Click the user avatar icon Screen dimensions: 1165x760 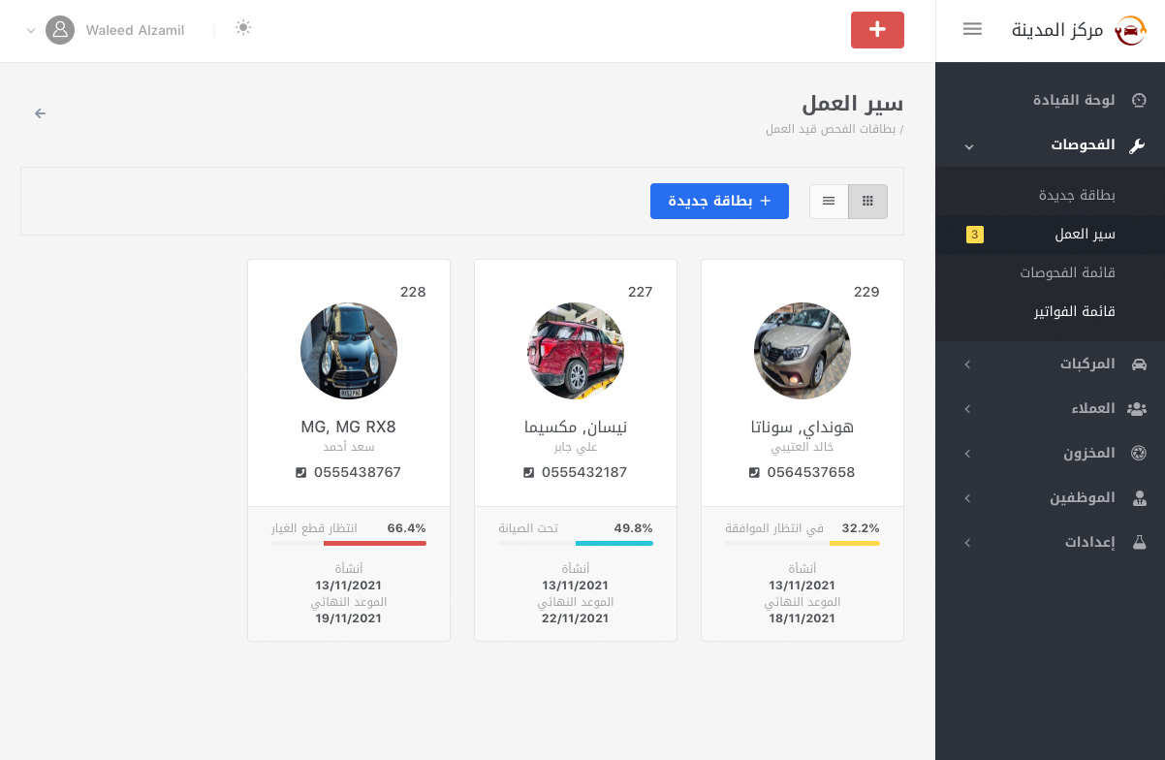pyautogui.click(x=60, y=30)
